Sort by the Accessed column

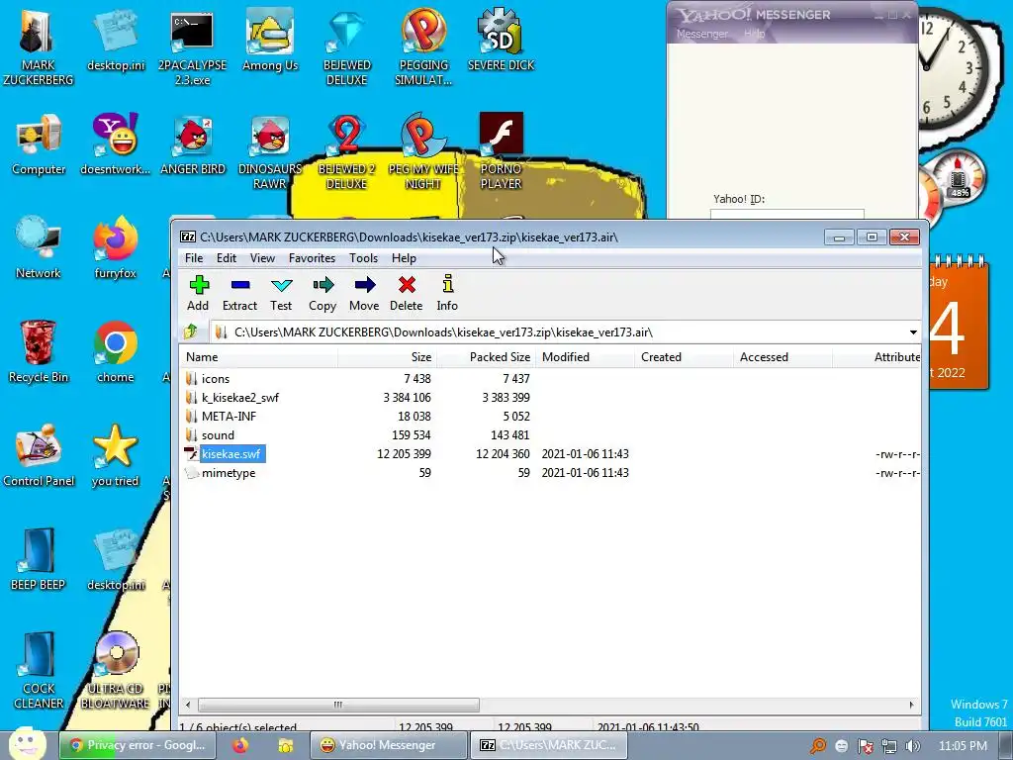tap(783, 356)
